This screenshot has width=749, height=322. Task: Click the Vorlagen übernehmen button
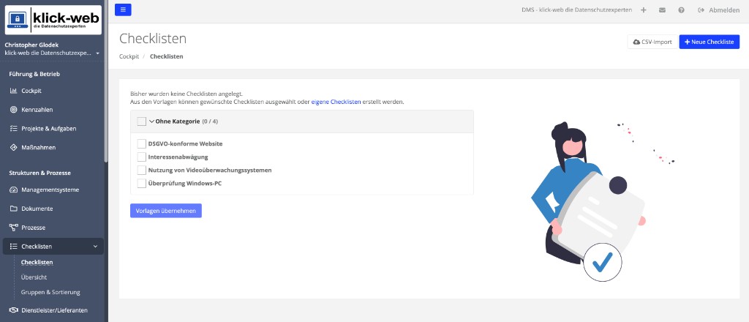pyautogui.click(x=166, y=211)
